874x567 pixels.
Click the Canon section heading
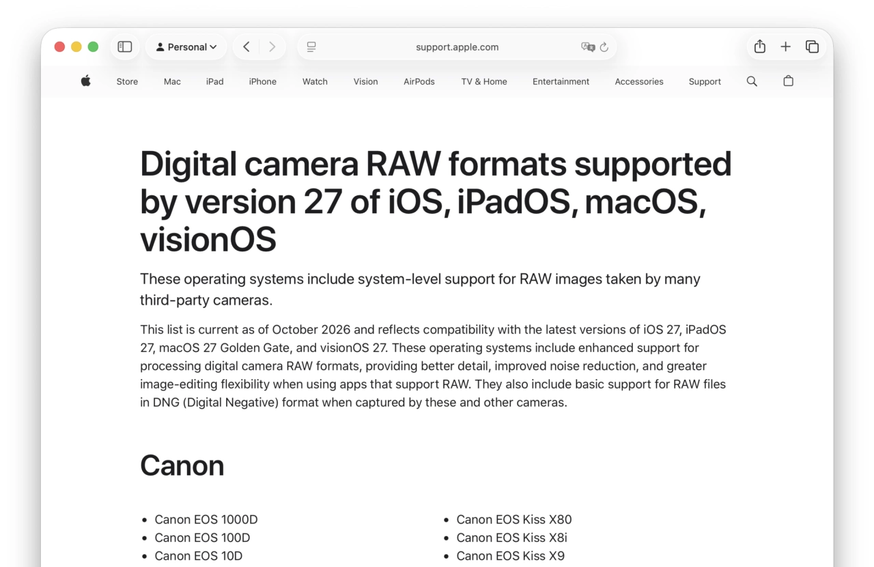[182, 465]
